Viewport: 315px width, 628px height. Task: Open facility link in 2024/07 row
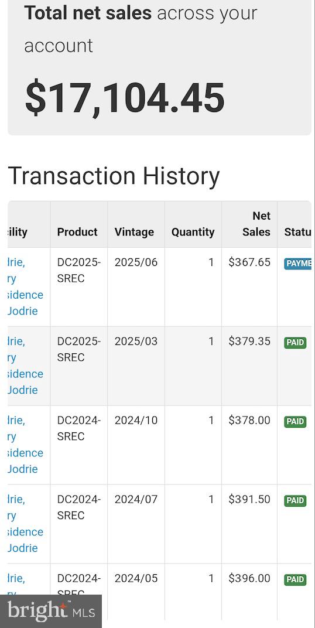tap(25, 524)
